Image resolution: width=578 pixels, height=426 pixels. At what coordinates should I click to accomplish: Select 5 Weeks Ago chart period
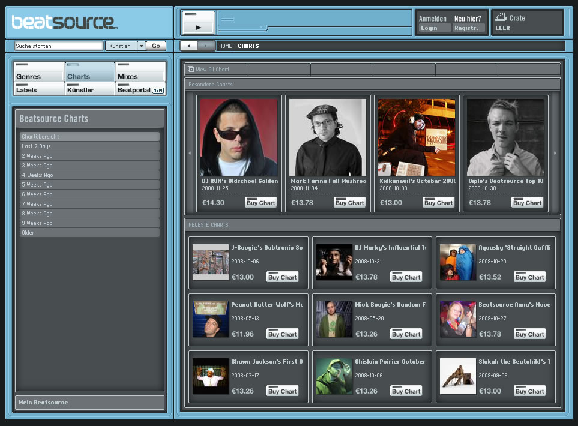pos(89,184)
